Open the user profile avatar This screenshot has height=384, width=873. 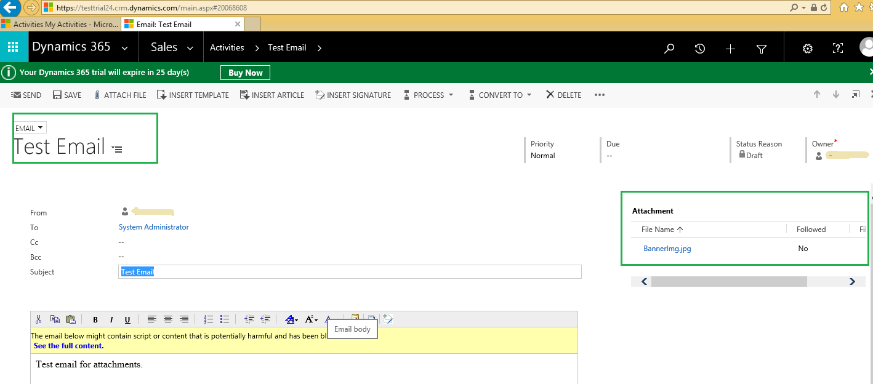866,47
